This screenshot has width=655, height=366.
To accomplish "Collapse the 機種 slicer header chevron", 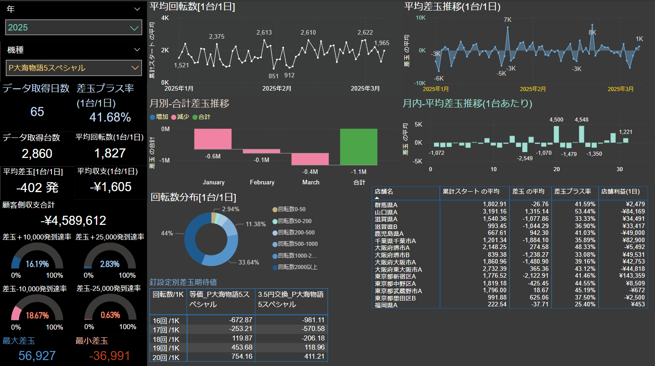I will click(x=137, y=50).
